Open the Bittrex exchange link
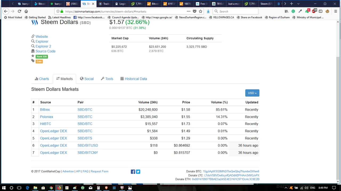Image resolution: width=341 pixels, height=191 pixels. click(45, 110)
